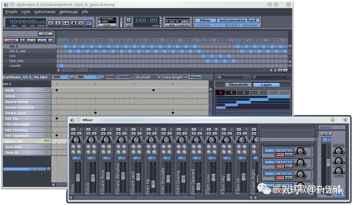Mute the Kick instrument in pattern list

[x=45, y=90]
